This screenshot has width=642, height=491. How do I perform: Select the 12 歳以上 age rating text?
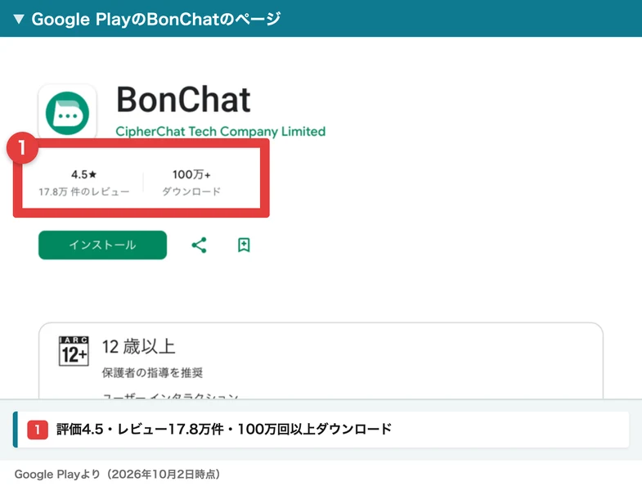point(138,347)
